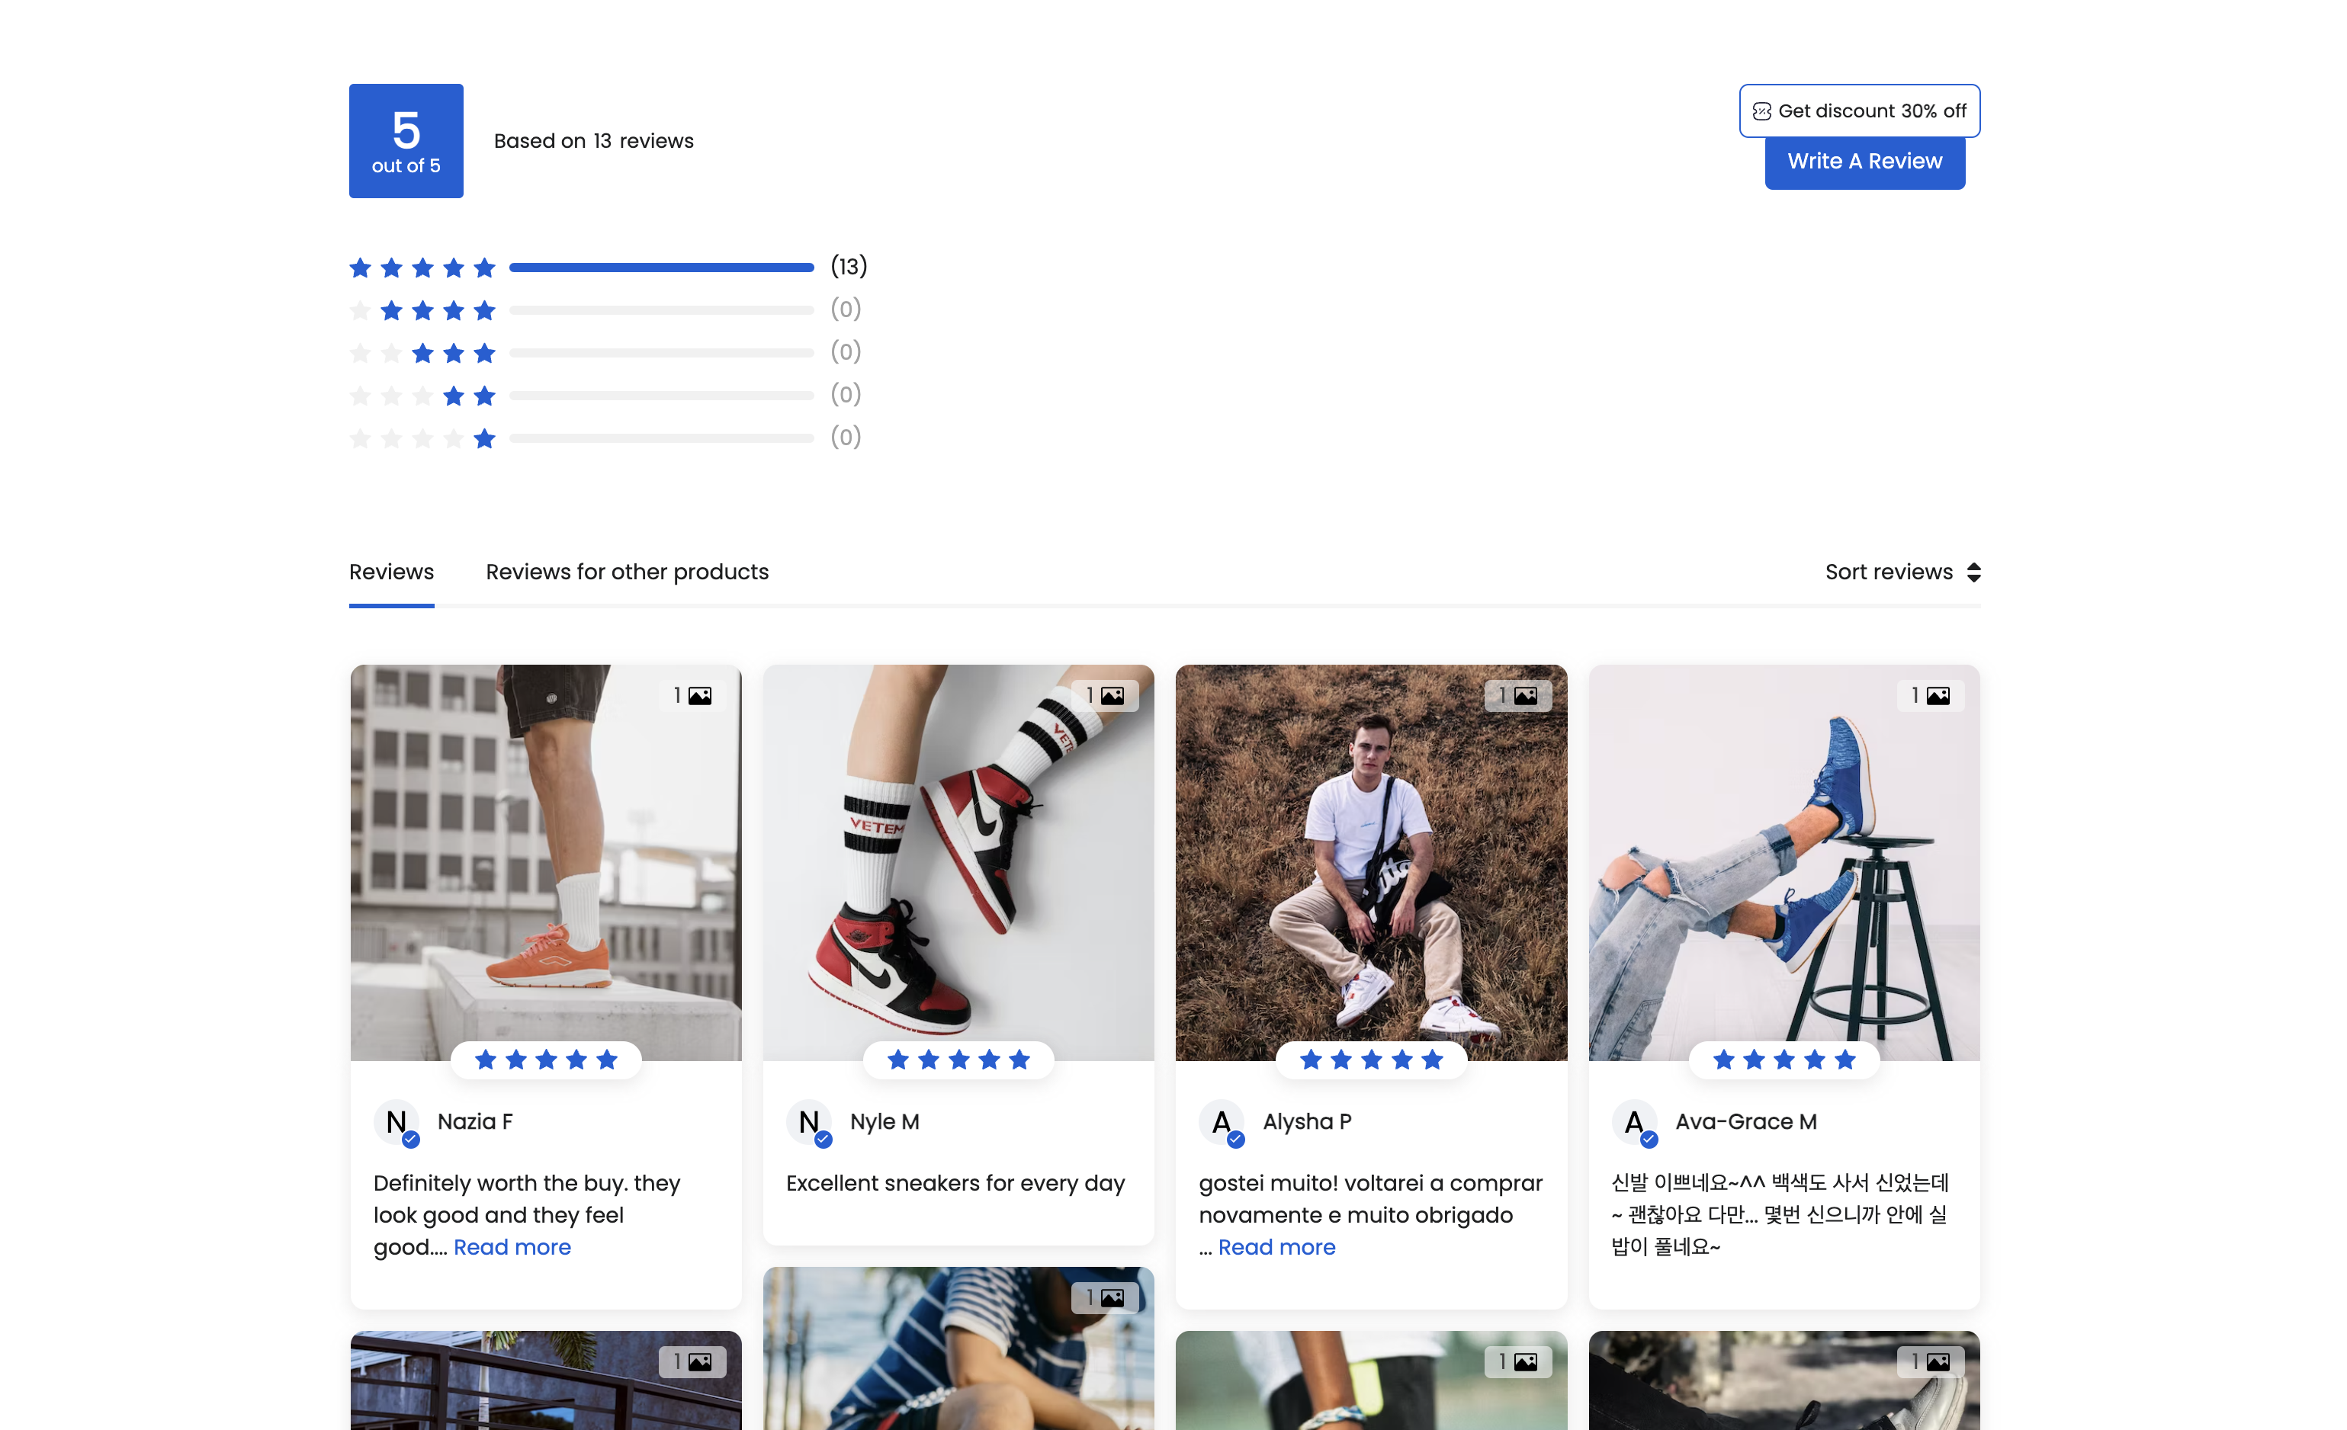Click the reviewer name Nyle M

(885, 1121)
